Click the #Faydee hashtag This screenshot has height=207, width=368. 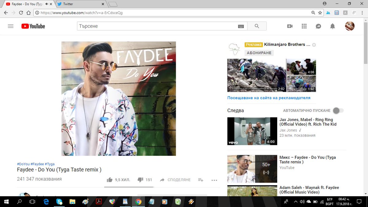click(x=37, y=164)
